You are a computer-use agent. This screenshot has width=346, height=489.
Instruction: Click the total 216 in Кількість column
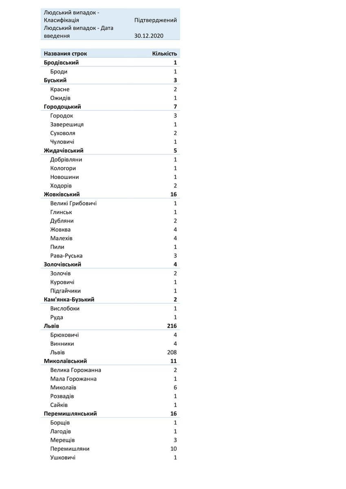click(x=172, y=326)
